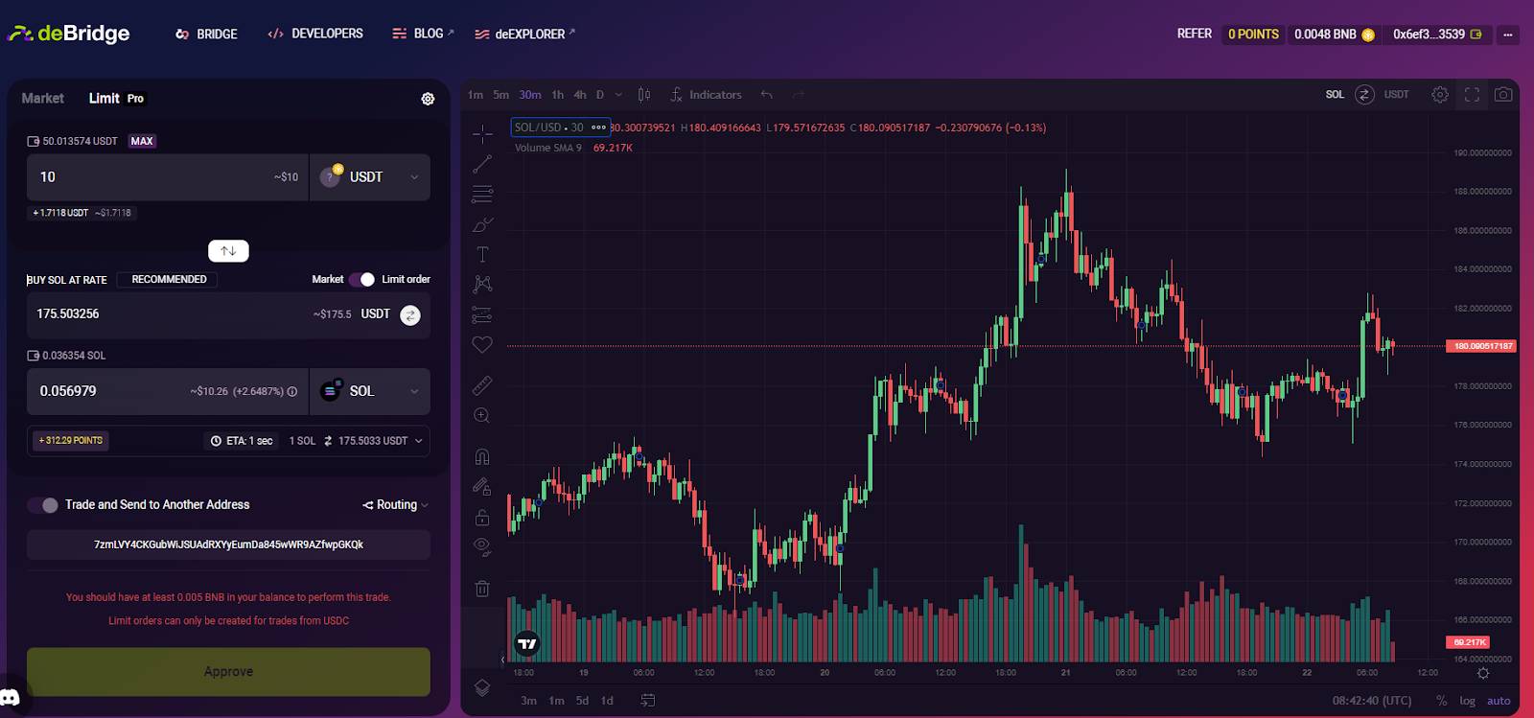
Task: Select trend line drawing tool
Action: click(x=482, y=164)
